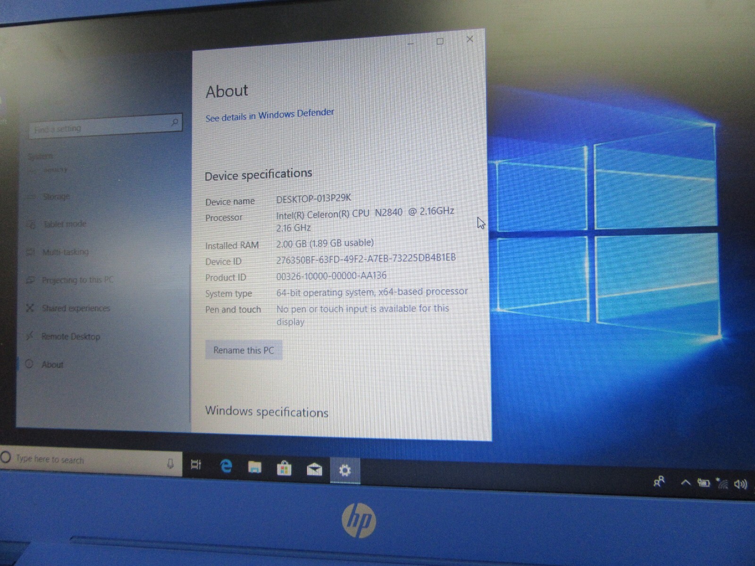Click the Tablet mode sidebar icon

[x=31, y=225]
